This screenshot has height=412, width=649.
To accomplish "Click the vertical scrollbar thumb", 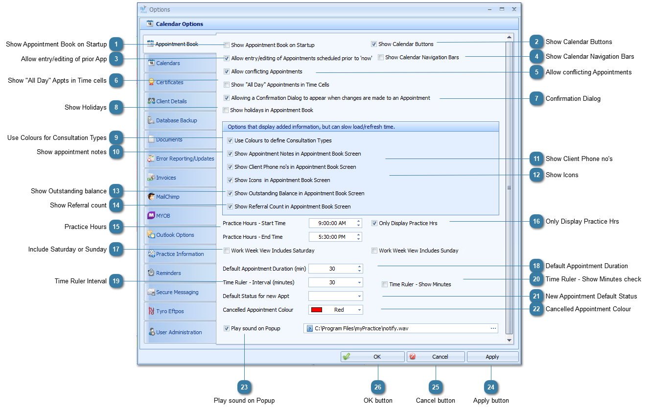I will [x=509, y=187].
